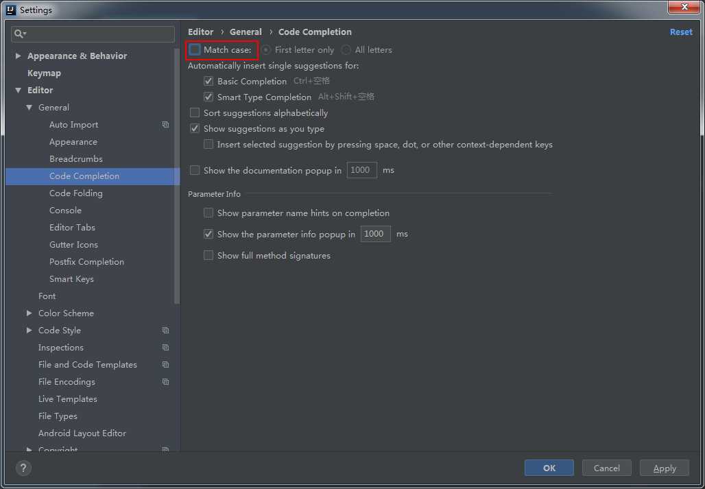Open the Editor Tabs settings page
The width and height of the screenshot is (705, 489).
73,228
